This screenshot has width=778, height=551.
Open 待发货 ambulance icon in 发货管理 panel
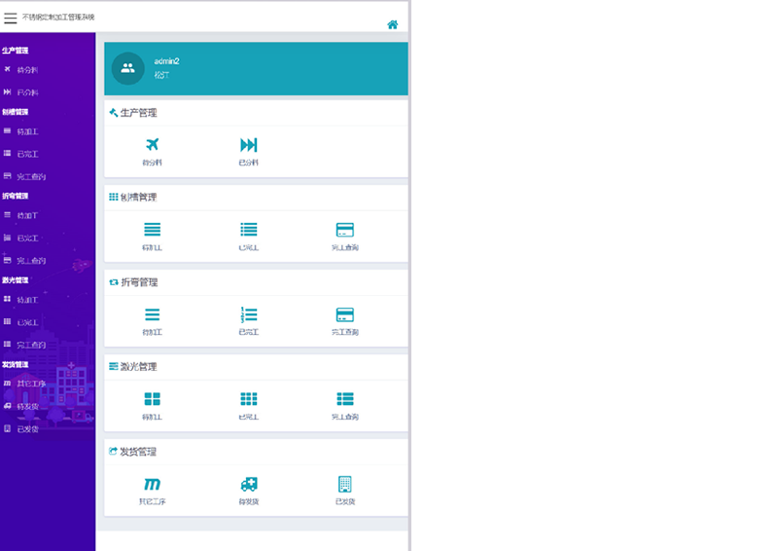pyautogui.click(x=248, y=484)
